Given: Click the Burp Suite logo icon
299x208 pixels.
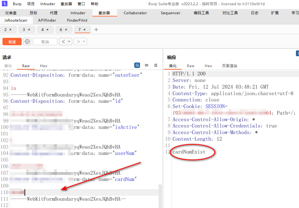Looking at the screenshot, I should click(4, 4).
